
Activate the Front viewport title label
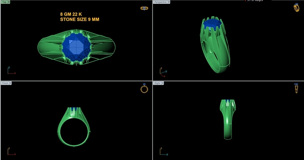coord(5,83)
